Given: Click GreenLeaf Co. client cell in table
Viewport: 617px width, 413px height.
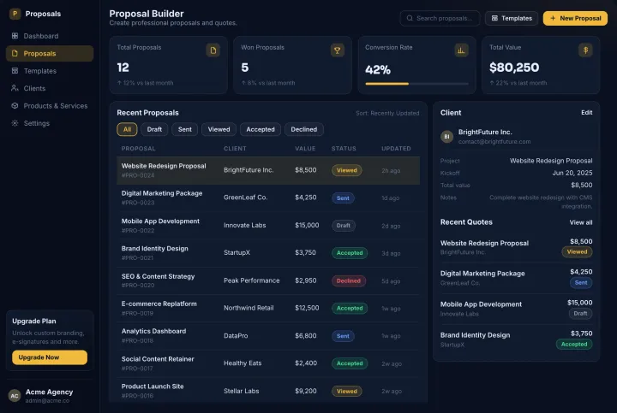Looking at the screenshot, I should [246, 198].
